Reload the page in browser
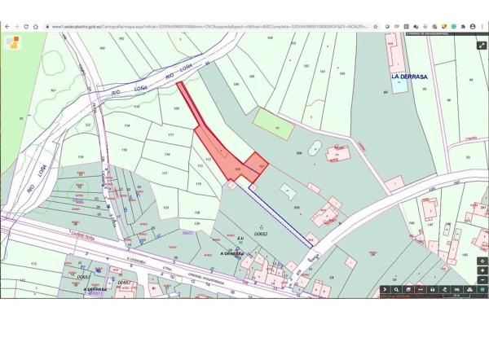Screen dimensions: 489x338 point(25,26)
